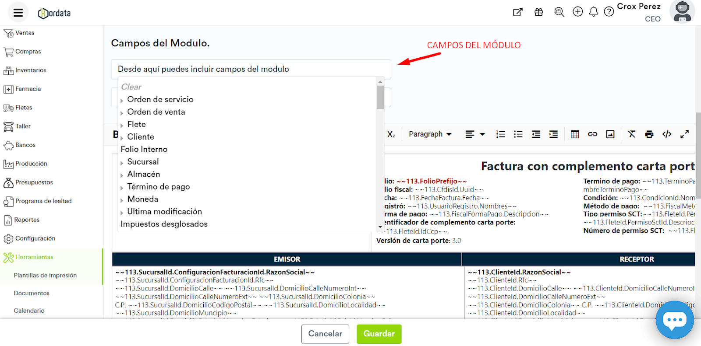Open the hamburger menu
This screenshot has height=346, width=701.
(18, 13)
